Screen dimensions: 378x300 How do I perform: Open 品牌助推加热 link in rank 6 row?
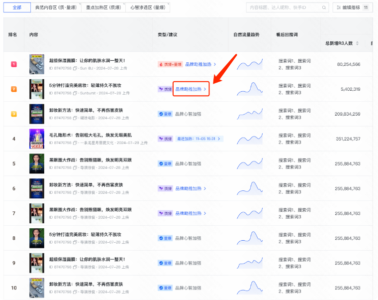pos(190,189)
